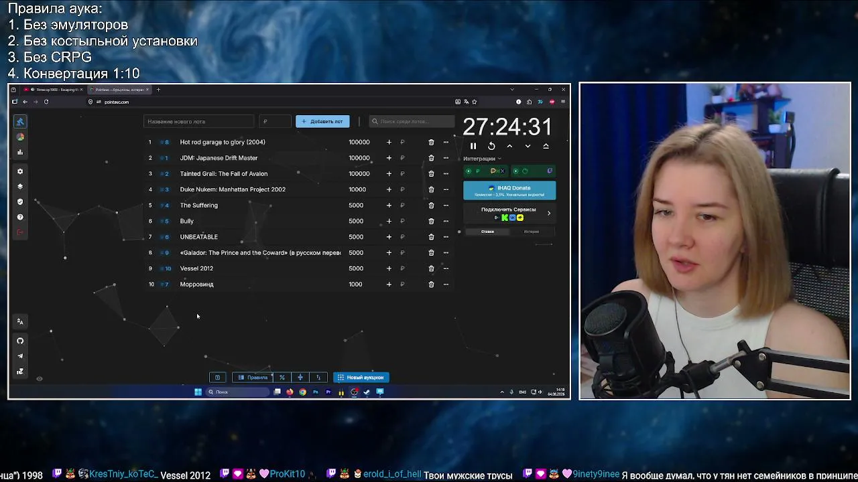
Task: Click the sort arrows button in bottom toolbar
Action: (318, 378)
